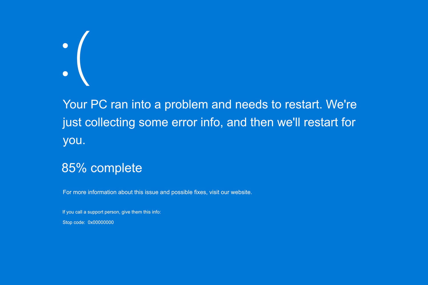Click the top dot of the frown's eyes

[65, 45]
